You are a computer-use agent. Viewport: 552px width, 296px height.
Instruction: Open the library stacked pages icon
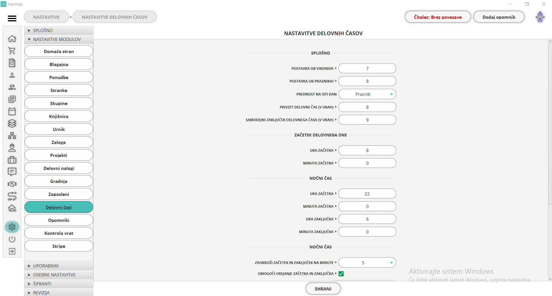click(x=12, y=99)
